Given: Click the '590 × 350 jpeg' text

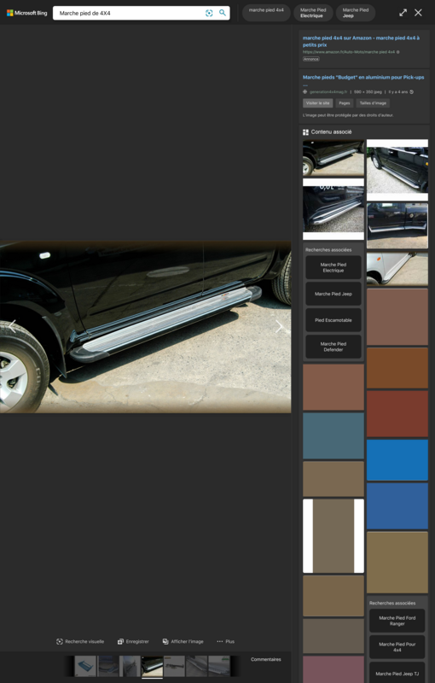Looking at the screenshot, I should (x=368, y=92).
